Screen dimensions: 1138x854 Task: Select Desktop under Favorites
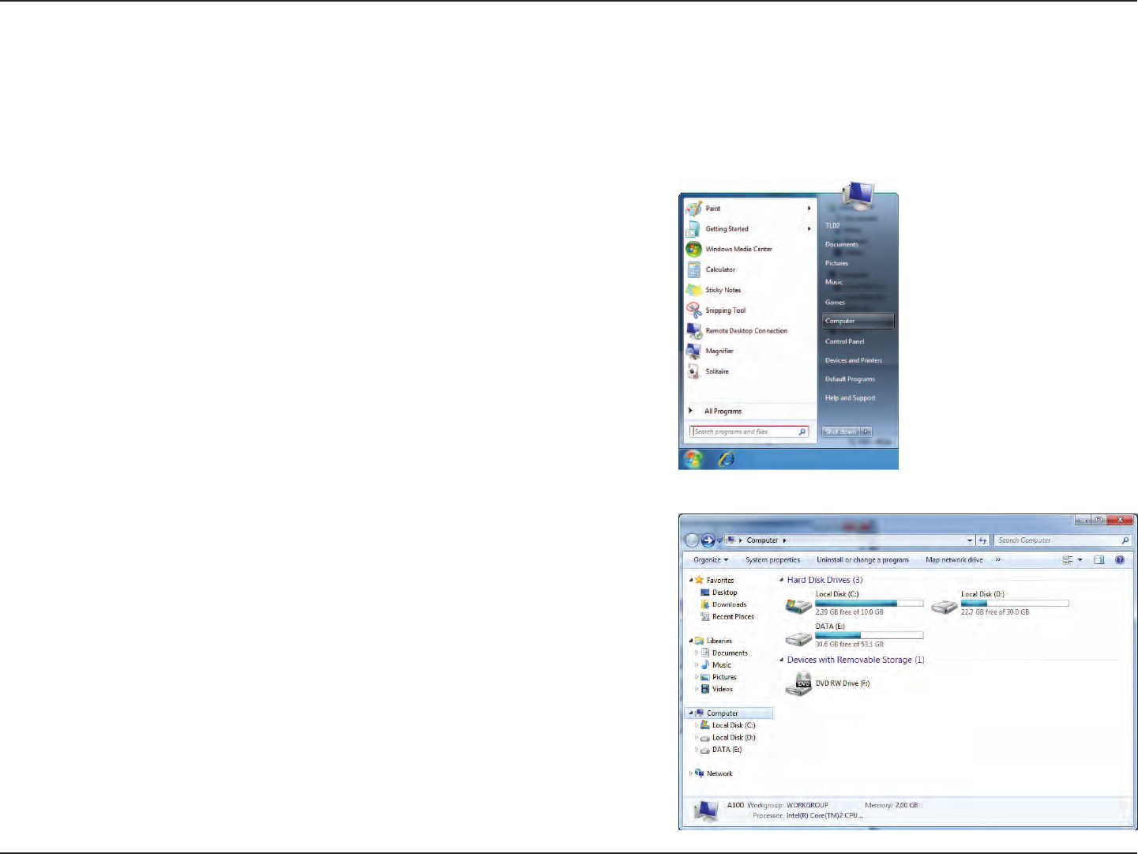(x=719, y=593)
